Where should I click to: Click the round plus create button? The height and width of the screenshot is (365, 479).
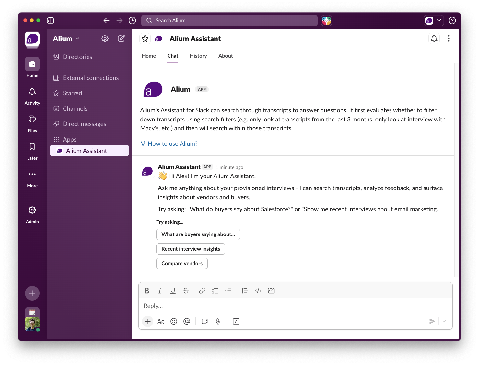(32, 293)
